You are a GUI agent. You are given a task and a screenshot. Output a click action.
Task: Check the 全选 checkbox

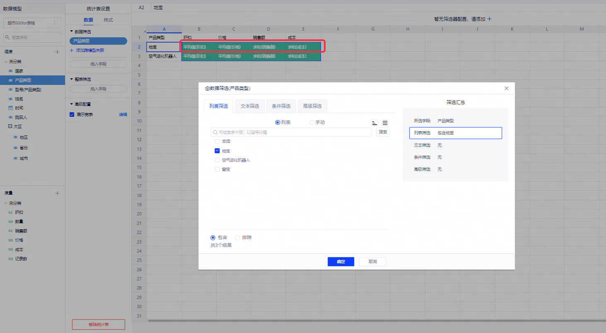pos(217,141)
